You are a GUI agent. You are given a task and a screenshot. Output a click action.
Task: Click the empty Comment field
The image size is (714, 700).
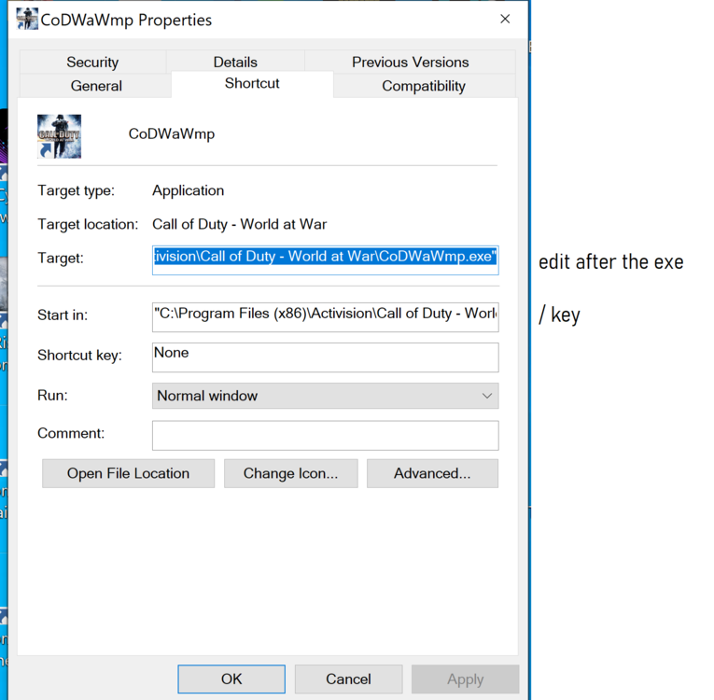[325, 435]
